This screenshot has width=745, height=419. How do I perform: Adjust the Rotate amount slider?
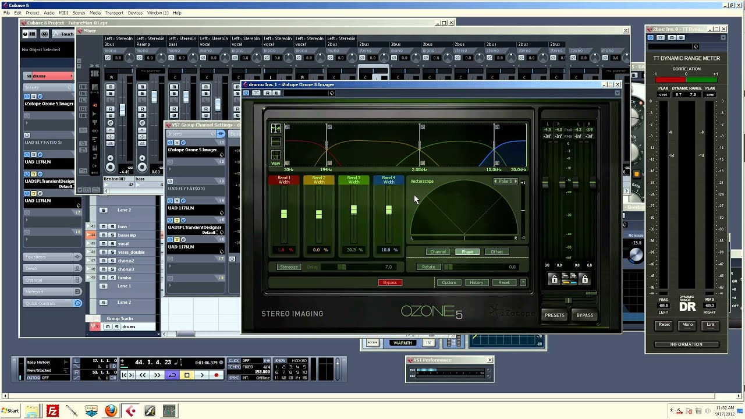tap(481, 267)
